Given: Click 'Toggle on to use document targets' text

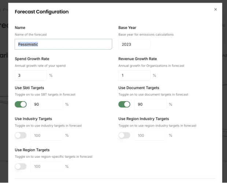Looking at the screenshot, I should (153, 95).
